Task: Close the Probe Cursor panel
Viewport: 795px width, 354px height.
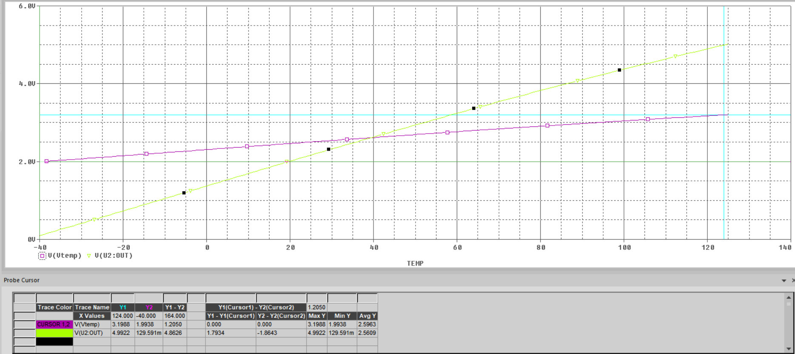Action: coord(792,280)
